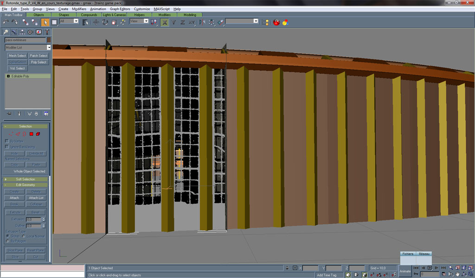Expand the Soft Selection rollout
475x278 pixels.
pyautogui.click(x=26, y=179)
